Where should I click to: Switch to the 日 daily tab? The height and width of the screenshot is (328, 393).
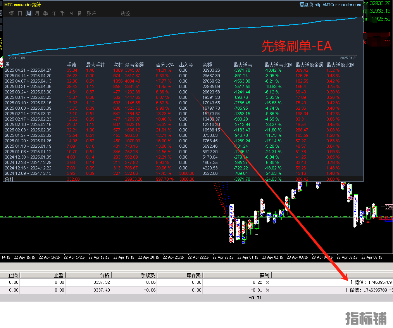20,13
